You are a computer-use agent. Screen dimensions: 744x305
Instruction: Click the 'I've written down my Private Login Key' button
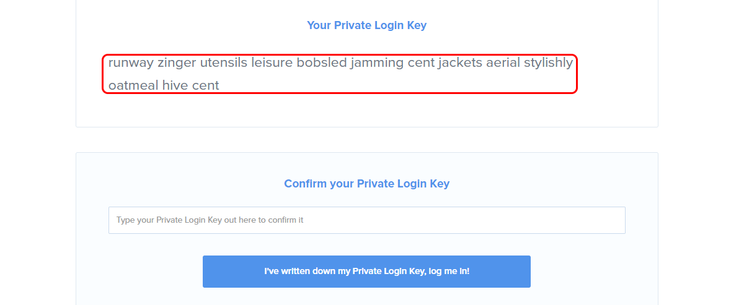366,272
